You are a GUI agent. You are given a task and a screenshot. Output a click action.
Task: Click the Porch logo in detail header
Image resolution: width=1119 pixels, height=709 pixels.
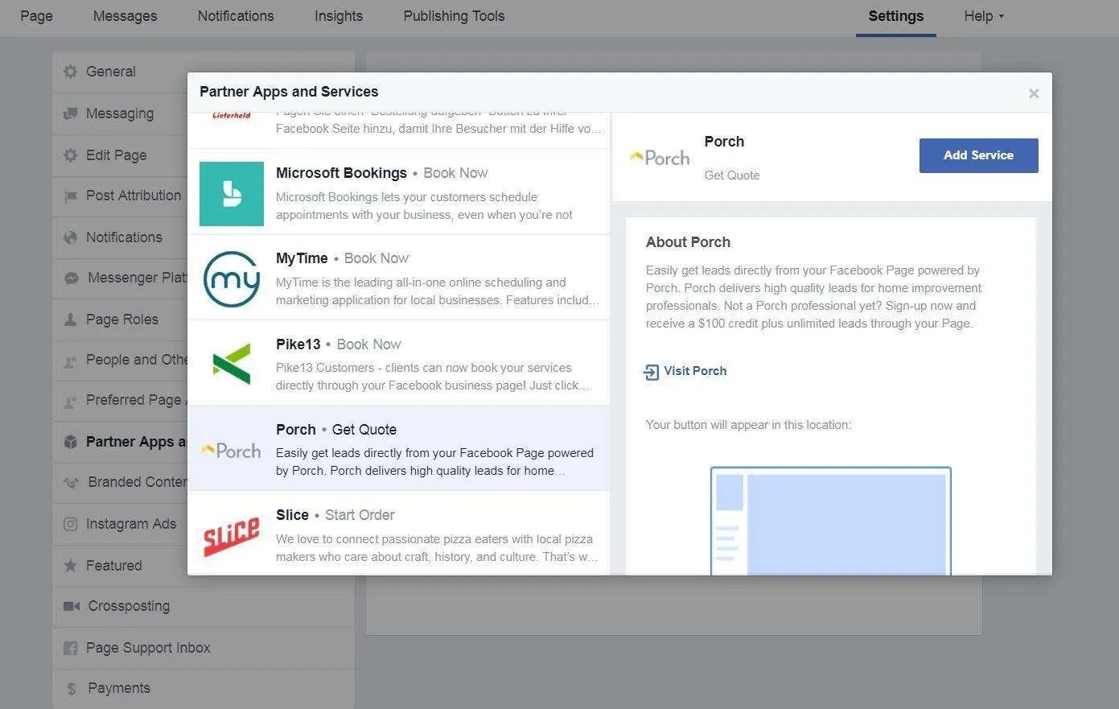click(660, 158)
